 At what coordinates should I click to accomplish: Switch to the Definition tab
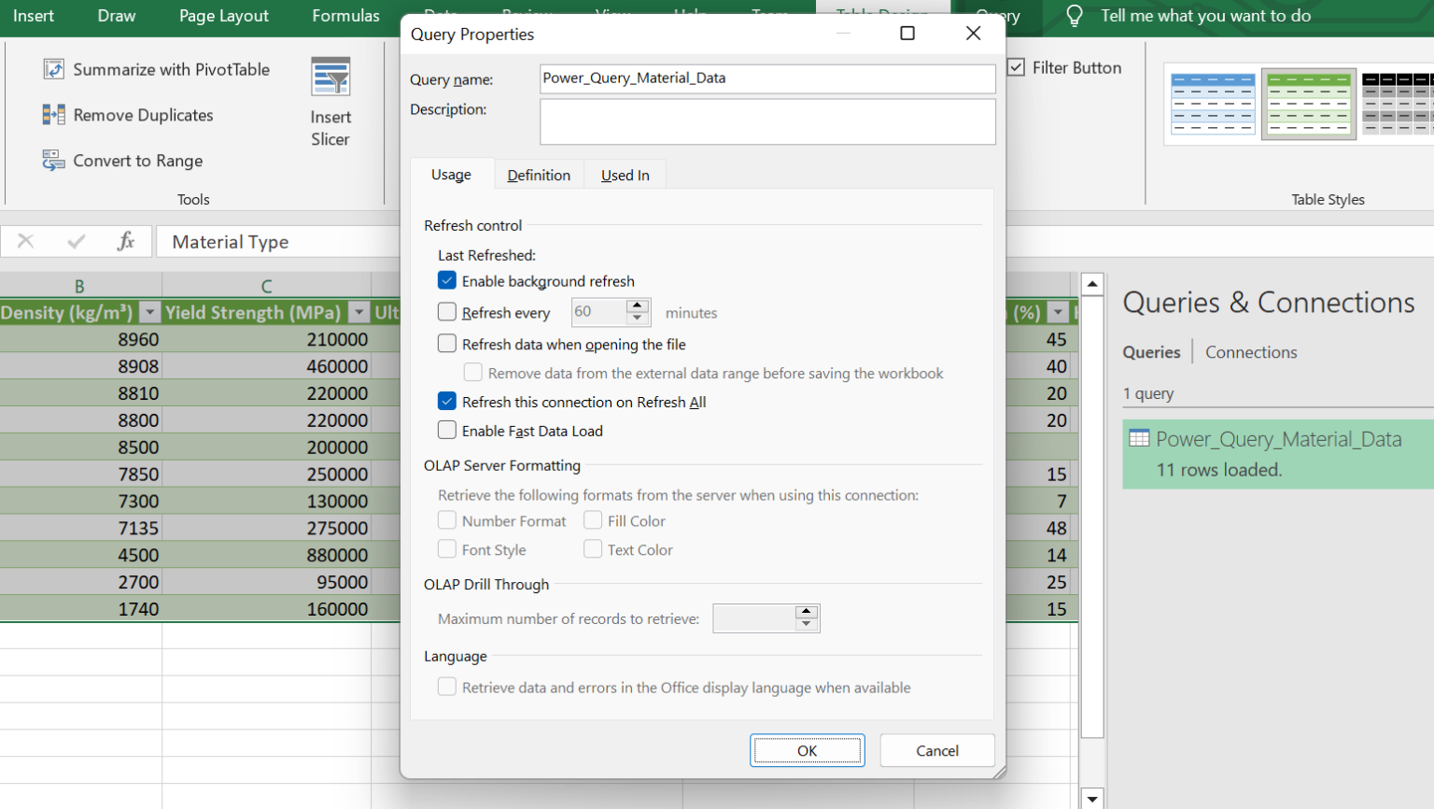(539, 175)
